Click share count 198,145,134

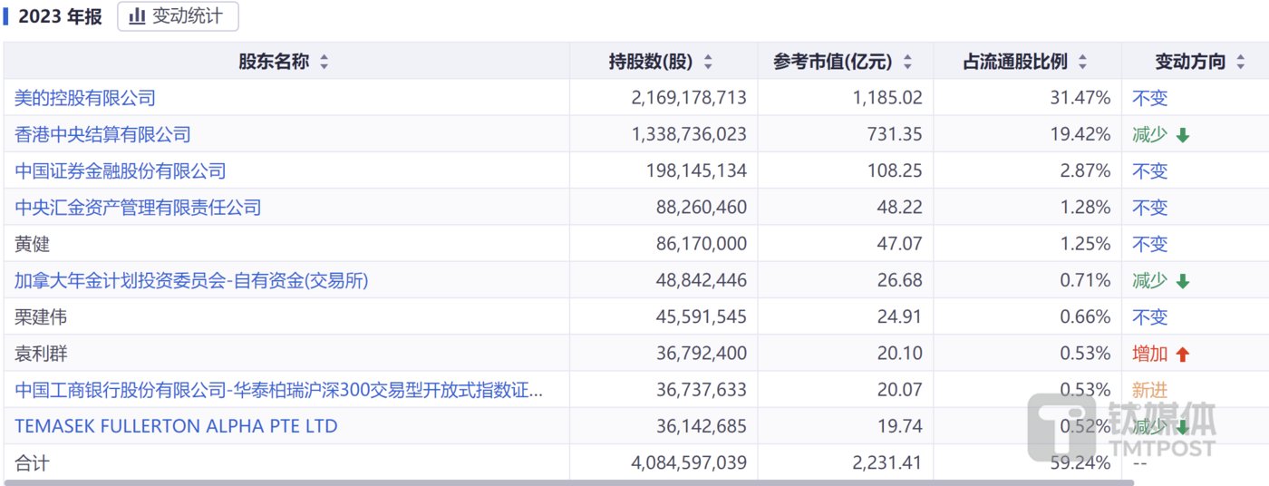[x=697, y=170]
